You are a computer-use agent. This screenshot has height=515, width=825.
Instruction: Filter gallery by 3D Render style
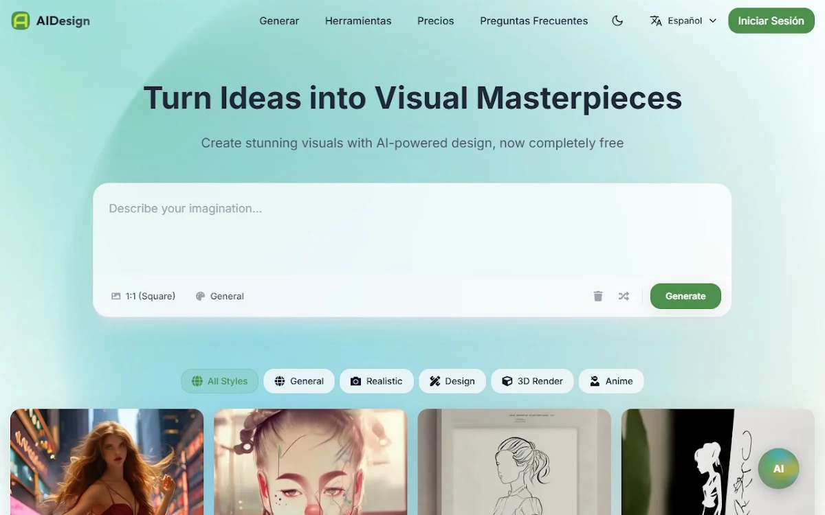click(532, 381)
